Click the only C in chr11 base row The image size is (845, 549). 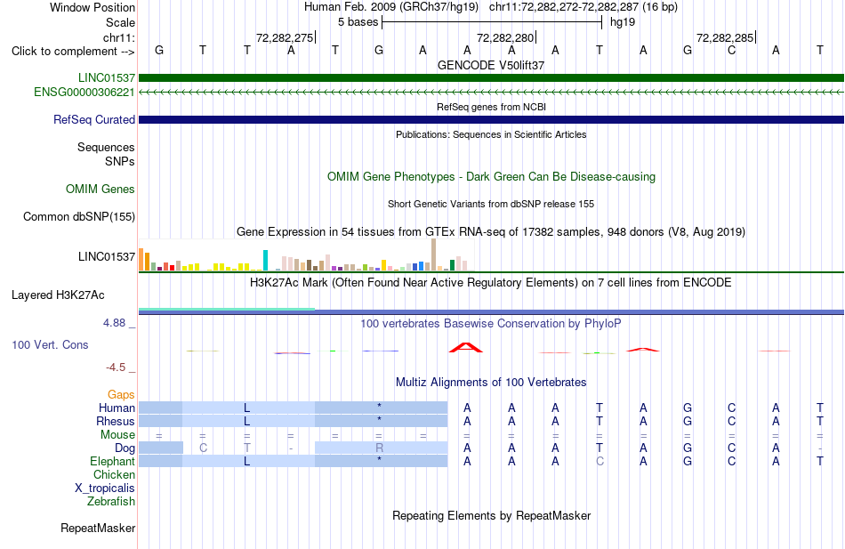pos(731,50)
